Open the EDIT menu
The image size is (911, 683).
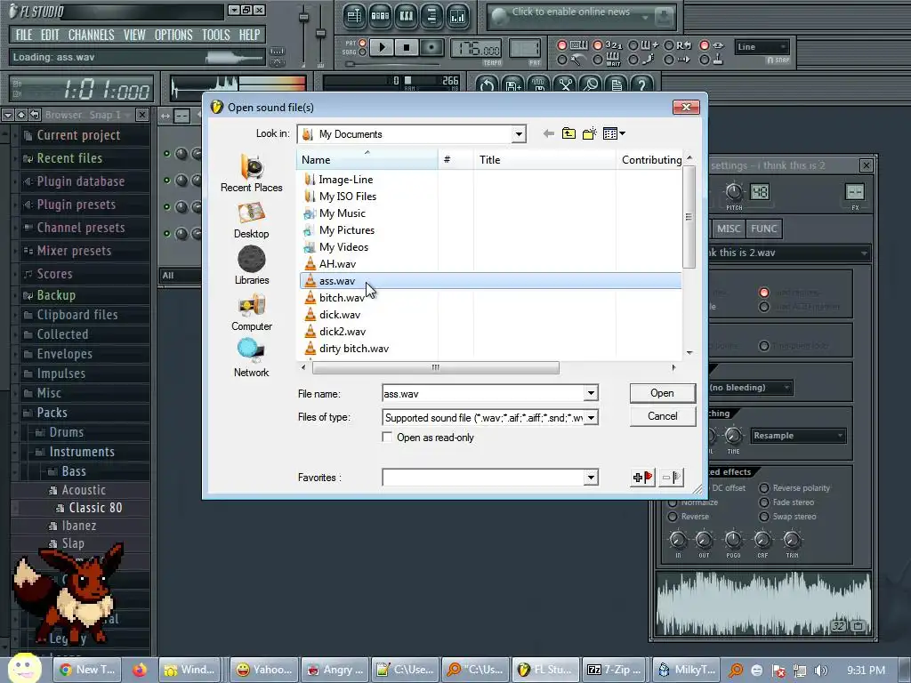50,35
